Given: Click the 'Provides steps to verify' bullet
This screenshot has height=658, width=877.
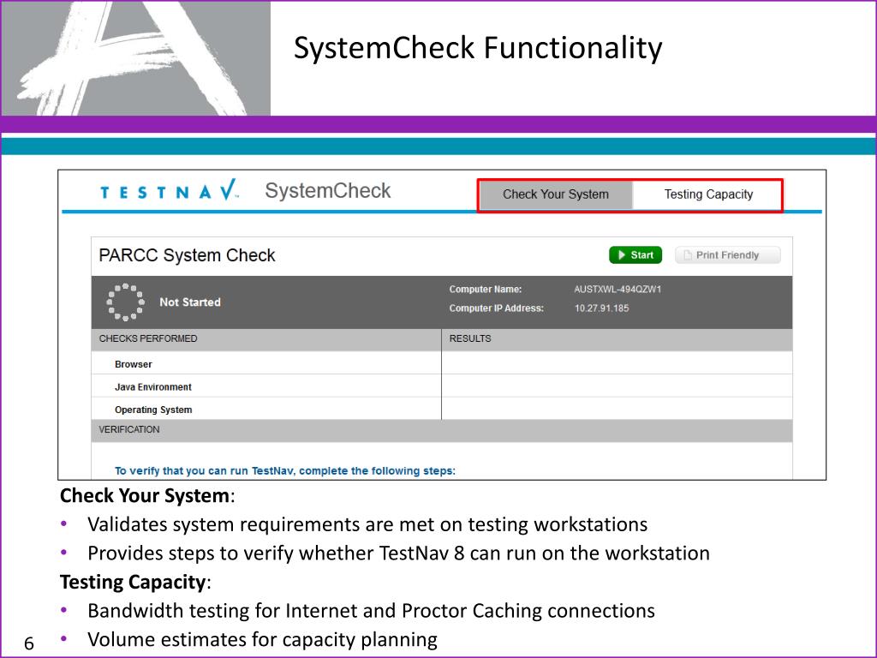Looking at the screenshot, I should pyautogui.click(x=398, y=553).
